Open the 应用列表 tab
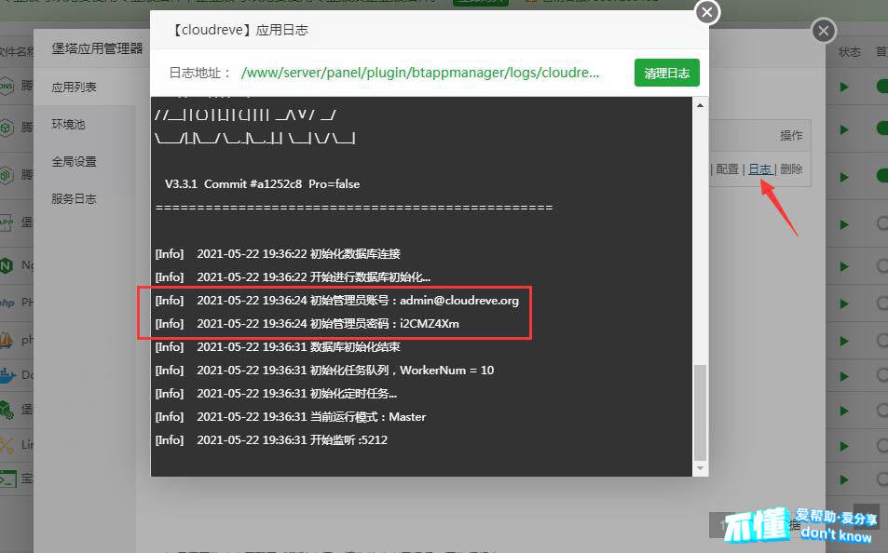Image resolution: width=888 pixels, height=553 pixels. (x=74, y=88)
